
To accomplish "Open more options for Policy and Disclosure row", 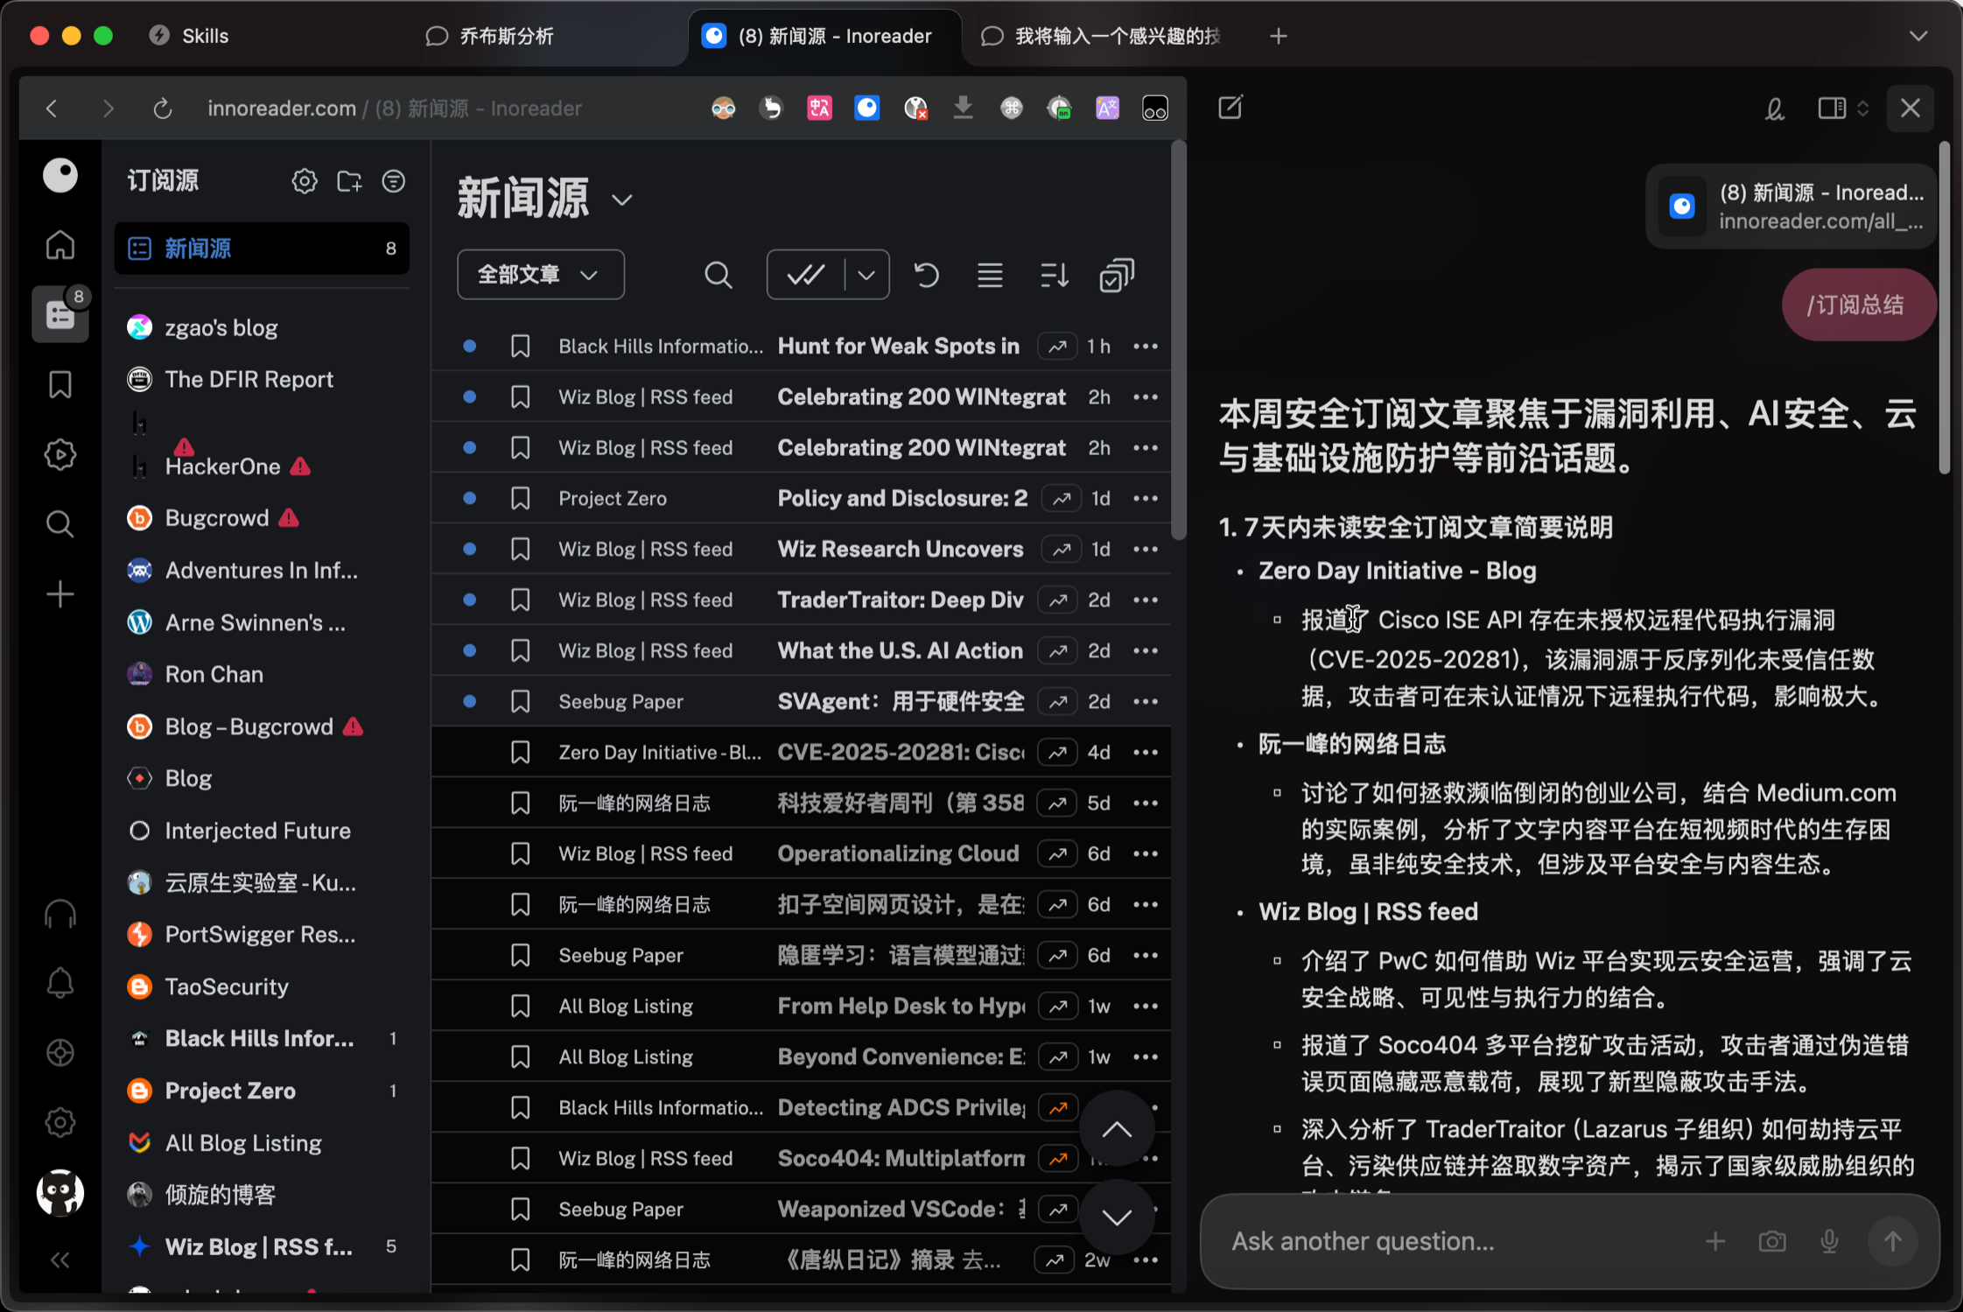I will [x=1146, y=499].
